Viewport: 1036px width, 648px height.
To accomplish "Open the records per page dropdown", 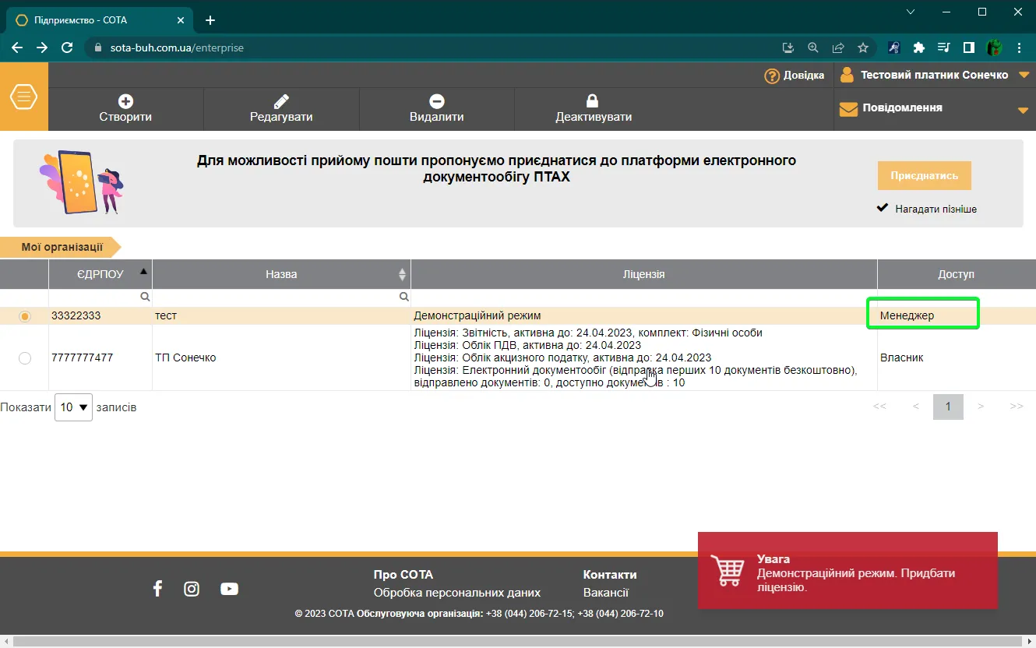I will click(73, 407).
